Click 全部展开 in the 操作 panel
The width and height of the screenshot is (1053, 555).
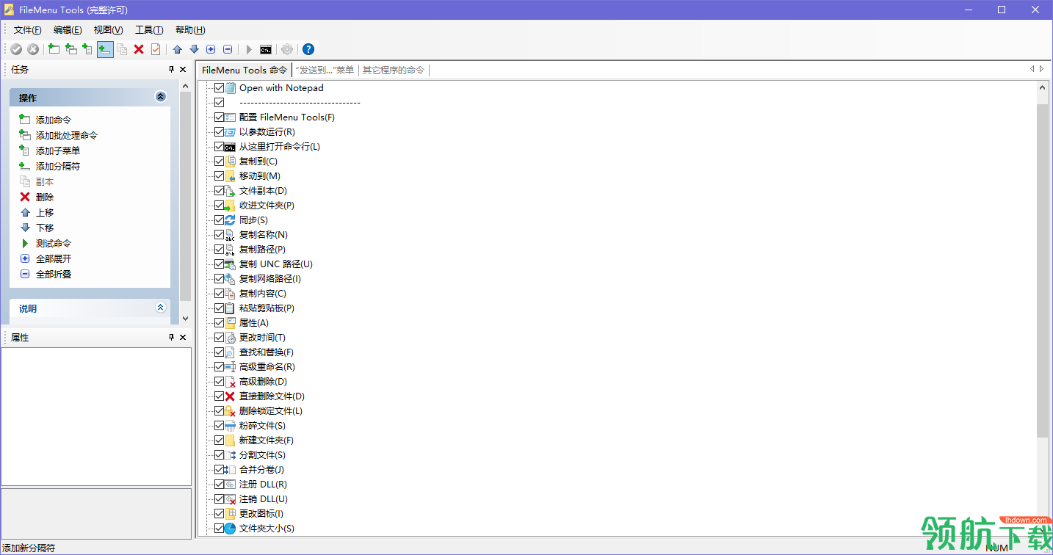tap(54, 258)
